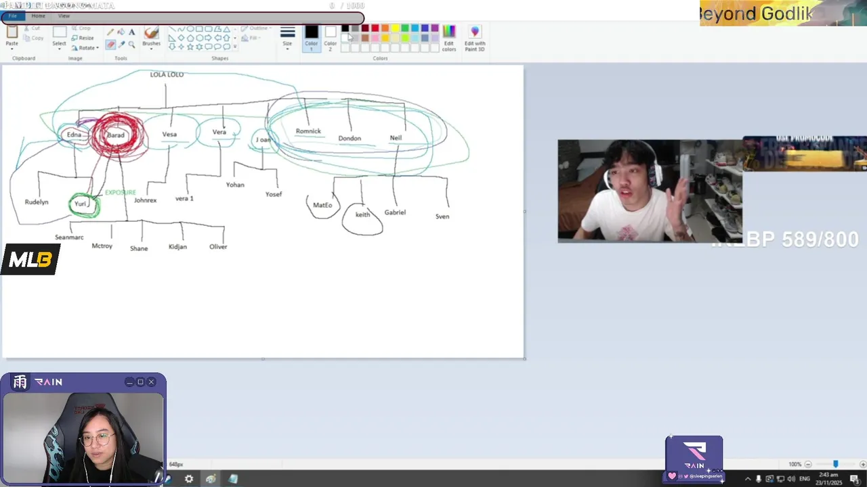Pick the Line shape

[x=172, y=29]
